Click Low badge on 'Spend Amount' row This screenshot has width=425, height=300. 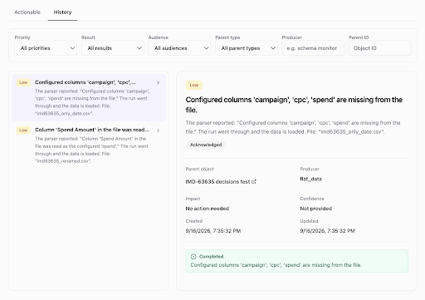(23, 130)
